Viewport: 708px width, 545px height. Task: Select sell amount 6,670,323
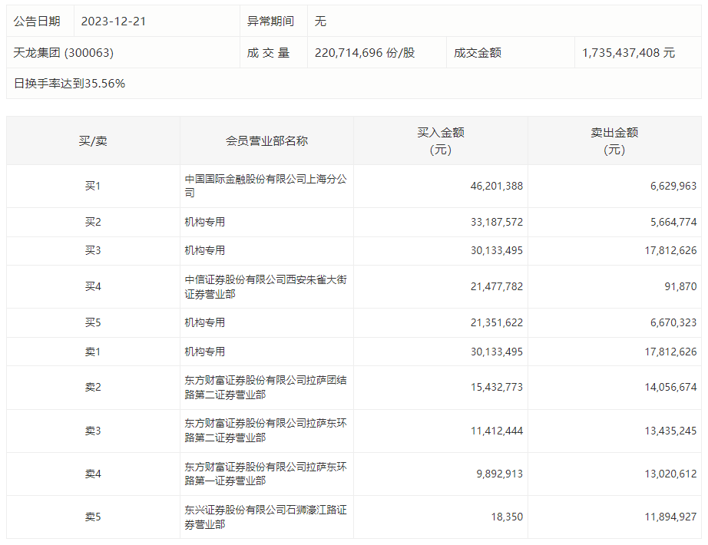point(673,323)
